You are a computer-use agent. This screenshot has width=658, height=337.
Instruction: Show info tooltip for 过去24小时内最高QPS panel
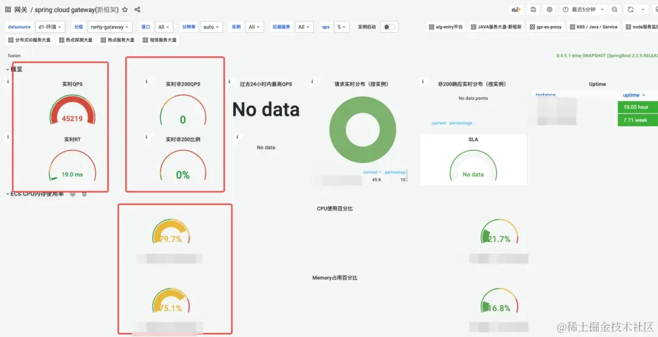229,82
